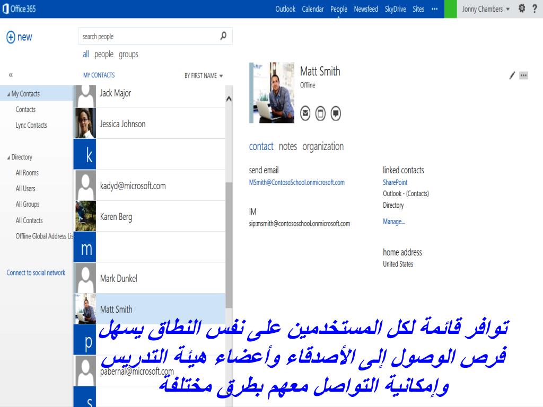Select kadyd@microsoft.com contact entry

tap(150, 185)
